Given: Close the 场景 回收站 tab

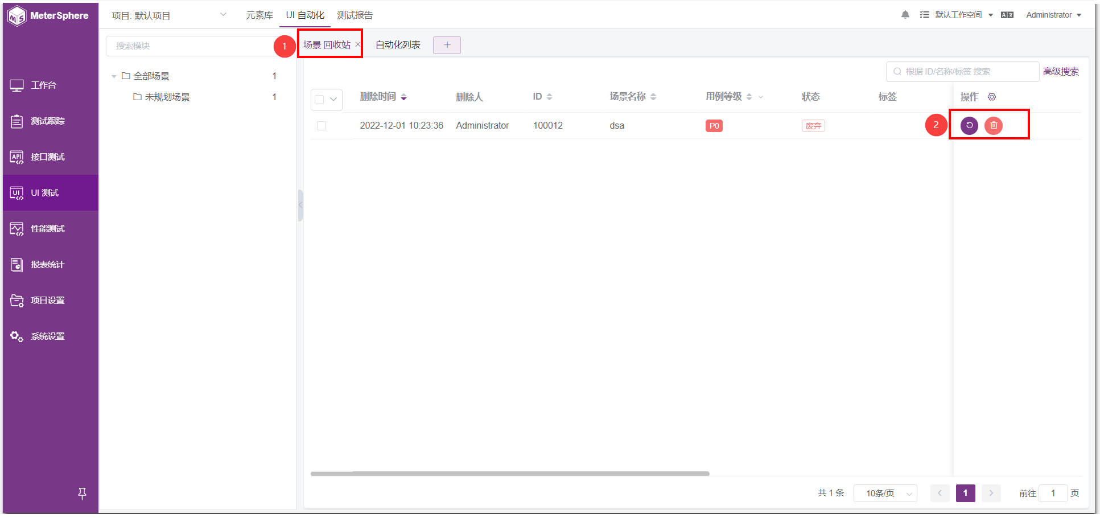Looking at the screenshot, I should [x=357, y=44].
